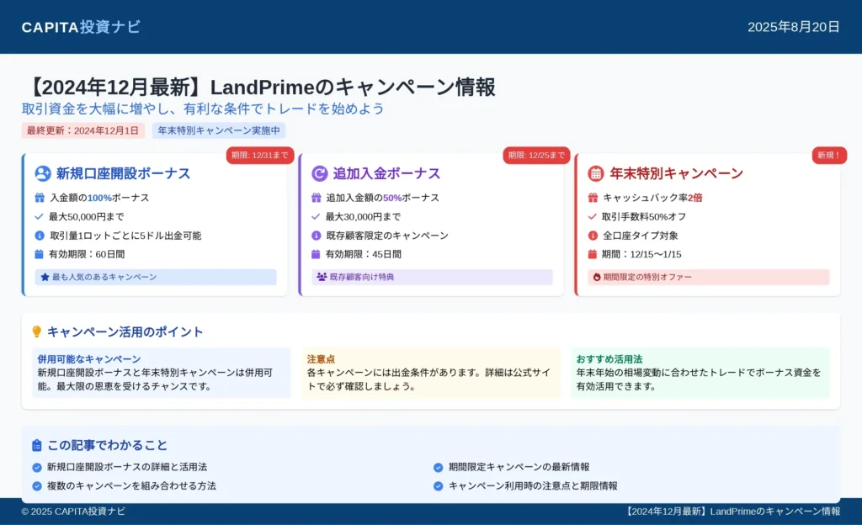Click the star icon in 最も人気のあるキャンペーン
The width and height of the screenshot is (862, 525).
[45, 278]
